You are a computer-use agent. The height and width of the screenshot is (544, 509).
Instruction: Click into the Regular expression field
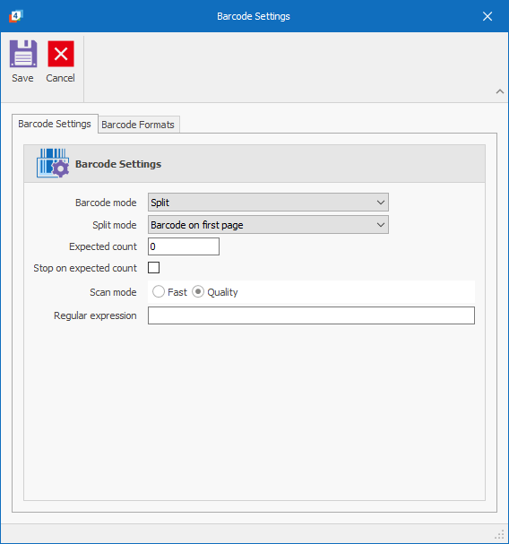311,315
